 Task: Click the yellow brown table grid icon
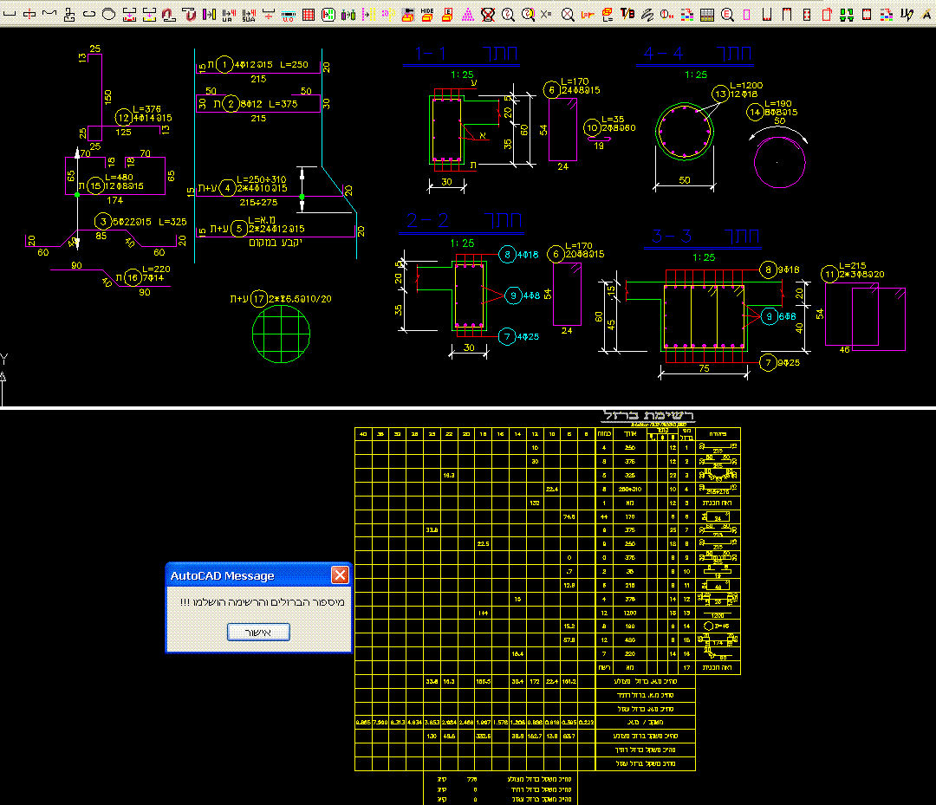tap(707, 14)
